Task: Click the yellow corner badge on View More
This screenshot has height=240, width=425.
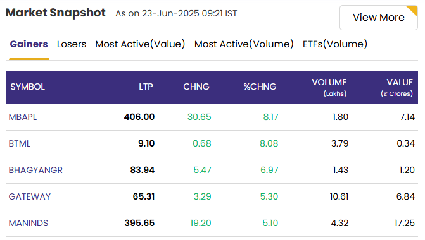Action: (x=413, y=9)
